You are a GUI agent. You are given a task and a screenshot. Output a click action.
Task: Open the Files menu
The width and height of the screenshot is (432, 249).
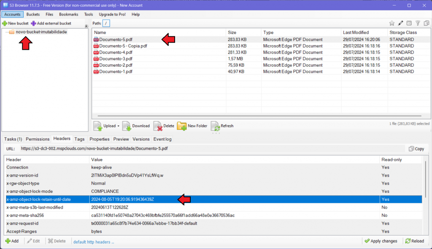(49, 14)
